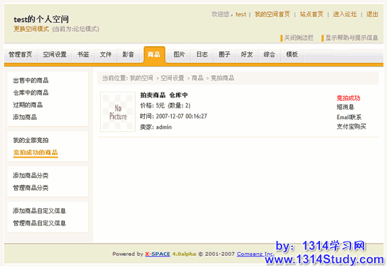The image size is (387, 266).
Task: Open Comsenz Inc. footer link
Action: click(x=256, y=254)
